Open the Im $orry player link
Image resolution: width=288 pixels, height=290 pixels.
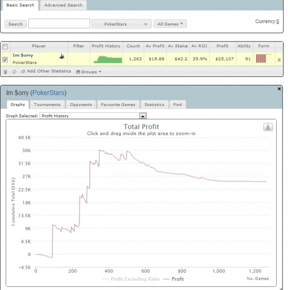point(23,55)
